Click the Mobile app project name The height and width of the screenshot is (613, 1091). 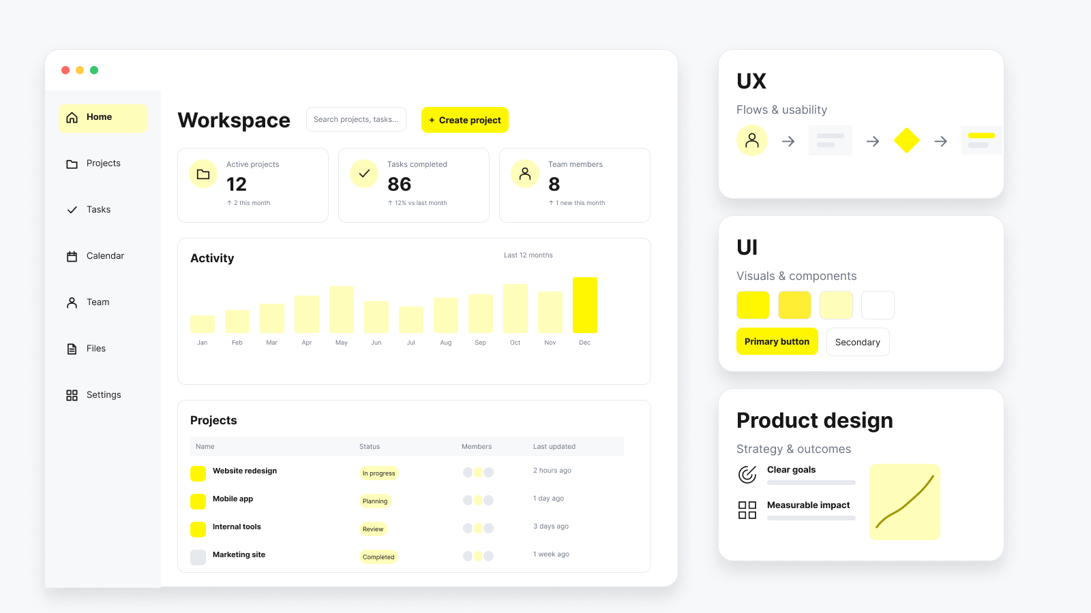[x=233, y=499]
